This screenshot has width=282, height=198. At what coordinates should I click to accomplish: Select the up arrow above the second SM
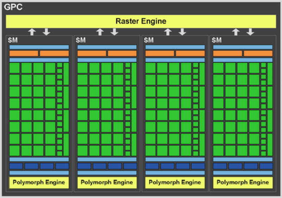click(100, 32)
